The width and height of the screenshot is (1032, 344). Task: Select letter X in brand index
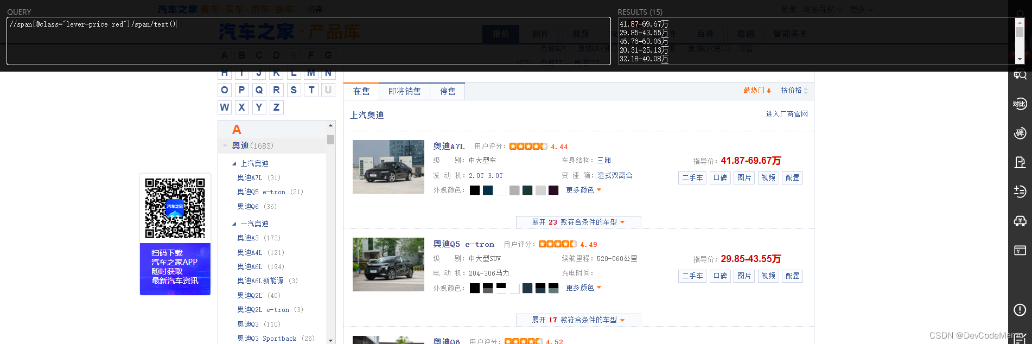[x=242, y=107]
